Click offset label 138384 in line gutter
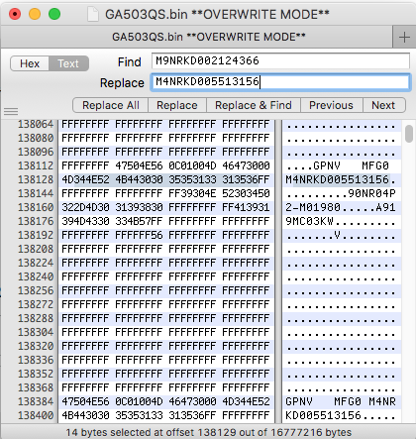The image size is (416, 439). click(36, 401)
